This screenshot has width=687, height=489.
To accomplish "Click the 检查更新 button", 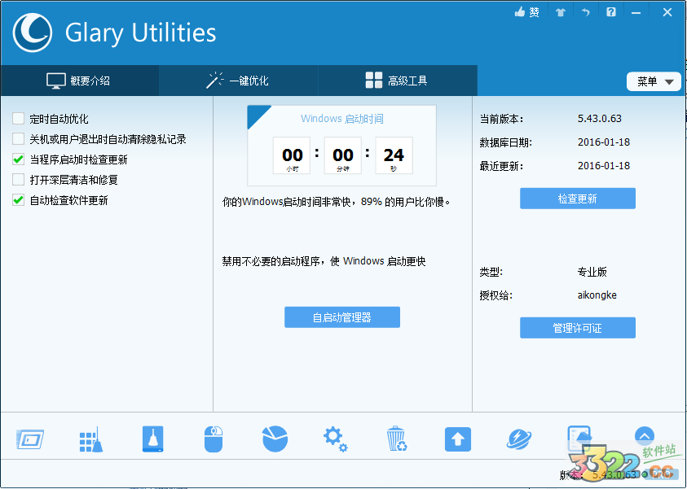I will [x=578, y=199].
